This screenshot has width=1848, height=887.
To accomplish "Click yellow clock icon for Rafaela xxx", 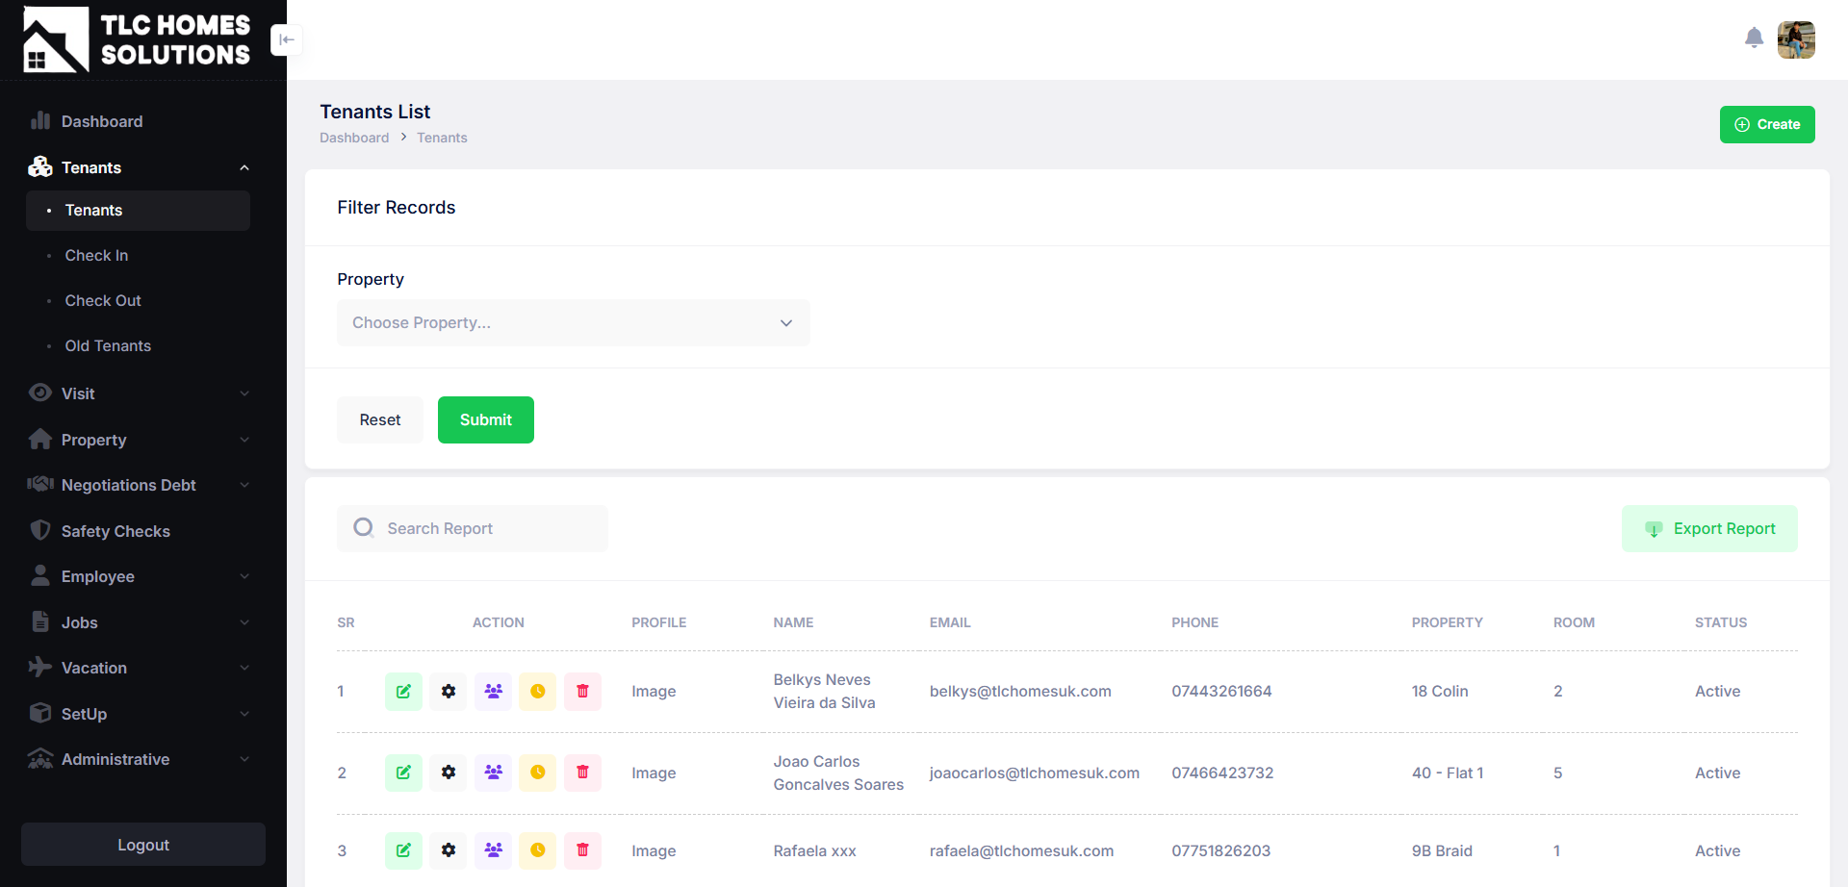I will tap(537, 850).
